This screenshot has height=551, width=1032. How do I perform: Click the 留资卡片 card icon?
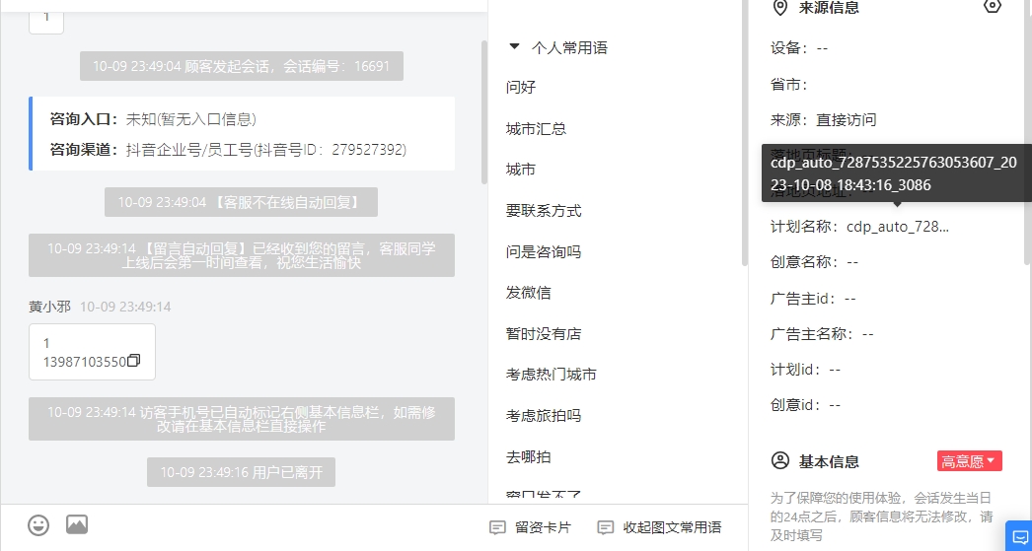point(497,527)
